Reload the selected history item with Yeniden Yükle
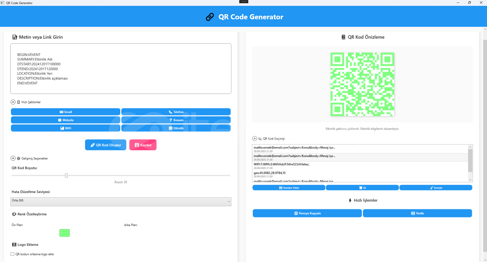The image size is (487, 262). (x=289, y=188)
